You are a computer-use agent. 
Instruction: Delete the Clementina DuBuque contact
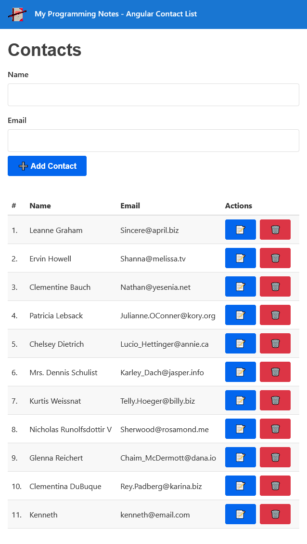[275, 486]
